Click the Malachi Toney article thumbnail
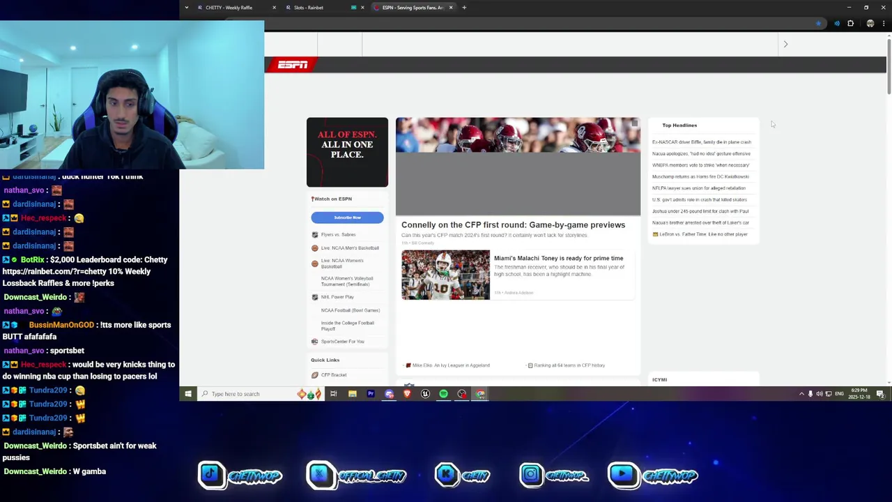892x502 pixels. click(445, 275)
